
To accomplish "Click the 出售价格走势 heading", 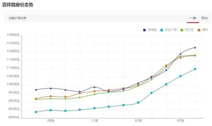I will [18, 18].
